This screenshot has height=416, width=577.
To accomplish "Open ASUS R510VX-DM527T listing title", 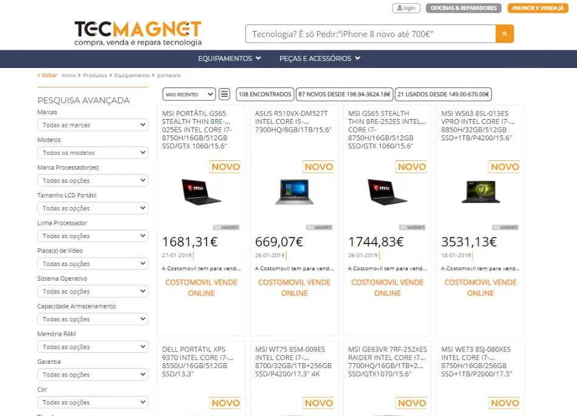I will [293, 121].
